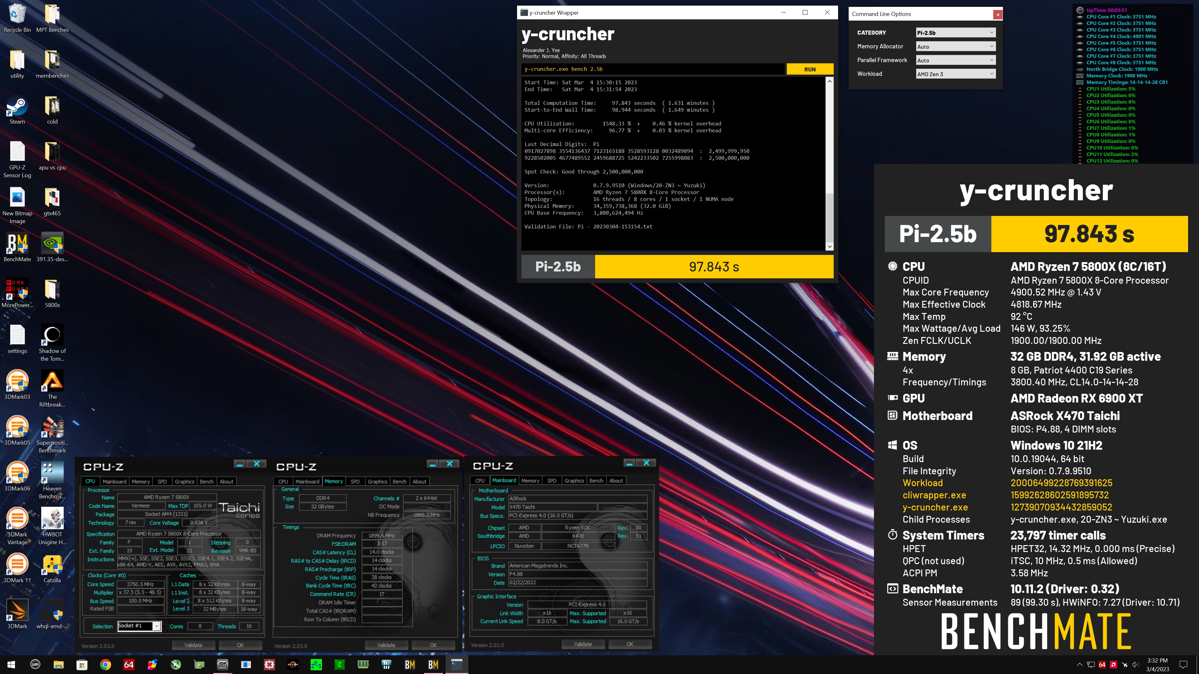The height and width of the screenshot is (674, 1199).
Task: Open the Catzilla desktop shortcut
Action: tap(52, 569)
